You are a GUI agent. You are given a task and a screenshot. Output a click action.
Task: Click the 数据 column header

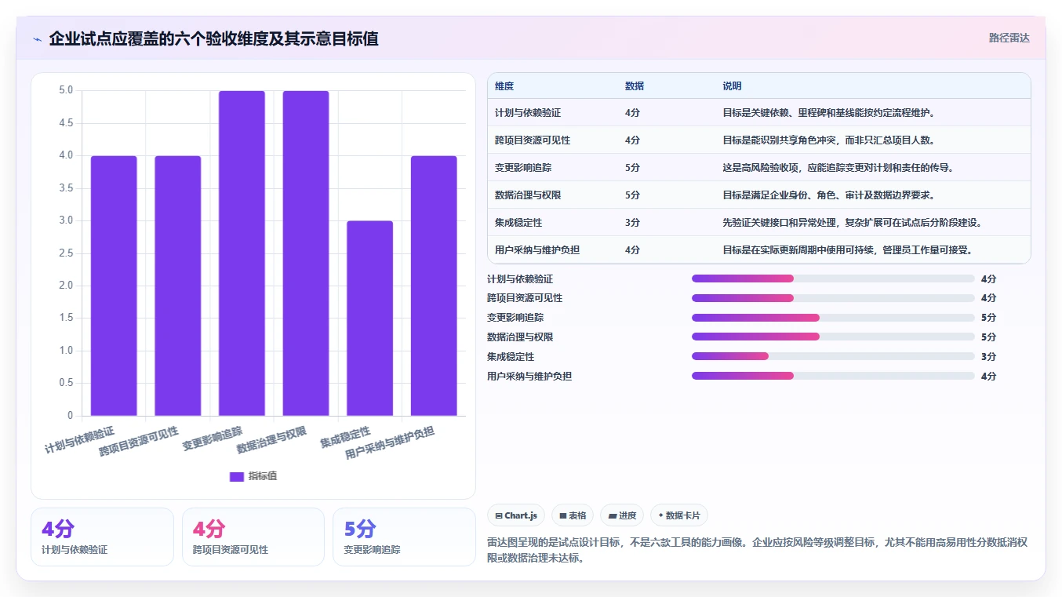pos(635,86)
